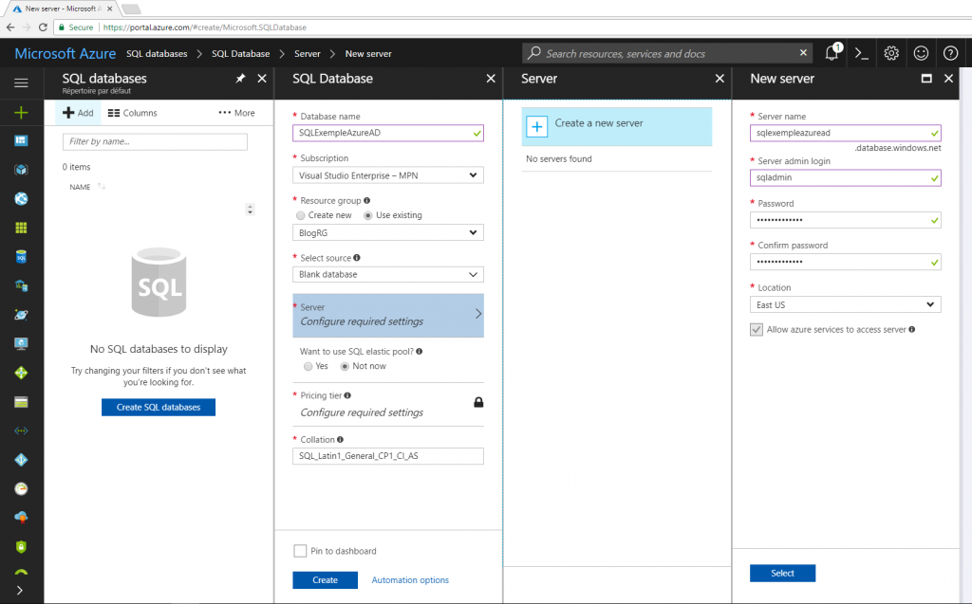The height and width of the screenshot is (604, 972).
Task: Open portal settings gear icon
Action: click(891, 53)
